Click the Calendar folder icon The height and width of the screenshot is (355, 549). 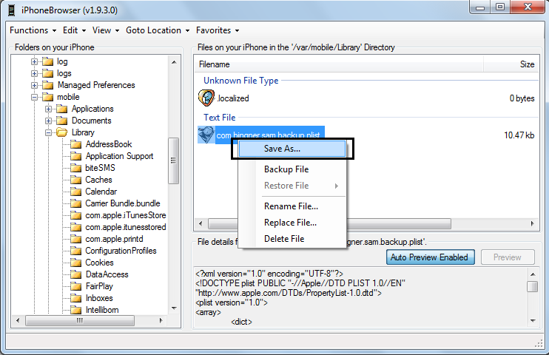(x=75, y=192)
